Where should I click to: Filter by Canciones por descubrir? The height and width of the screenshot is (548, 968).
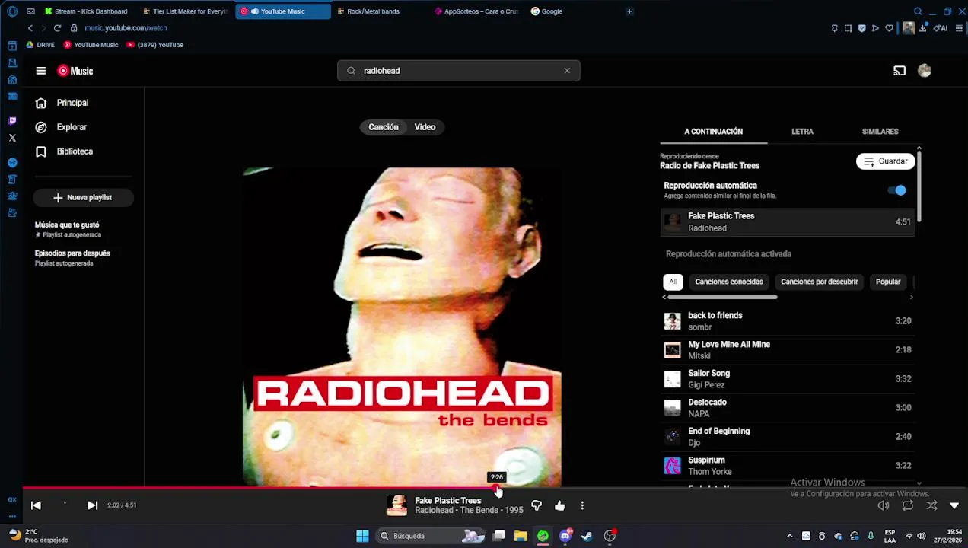819,282
